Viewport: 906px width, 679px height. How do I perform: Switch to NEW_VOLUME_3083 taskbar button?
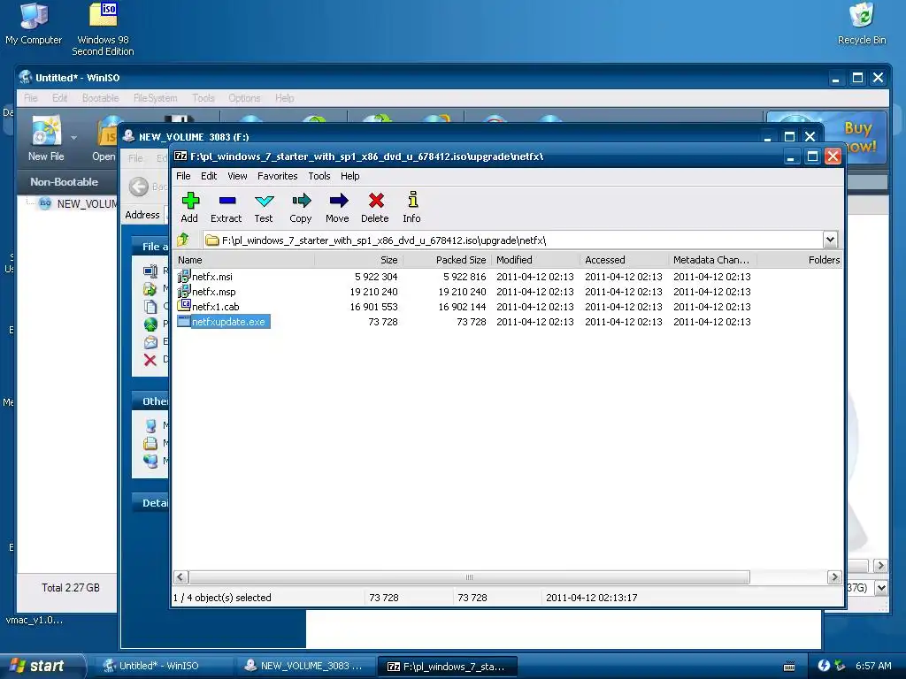click(304, 666)
